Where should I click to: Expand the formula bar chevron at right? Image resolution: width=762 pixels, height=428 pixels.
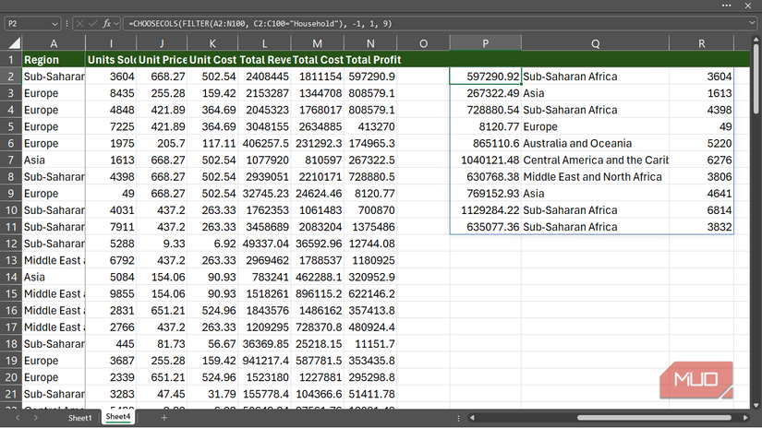coord(752,23)
